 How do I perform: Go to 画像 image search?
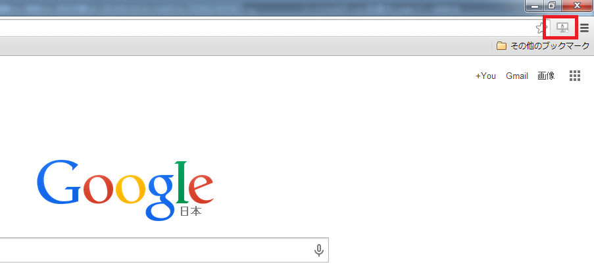(546, 76)
